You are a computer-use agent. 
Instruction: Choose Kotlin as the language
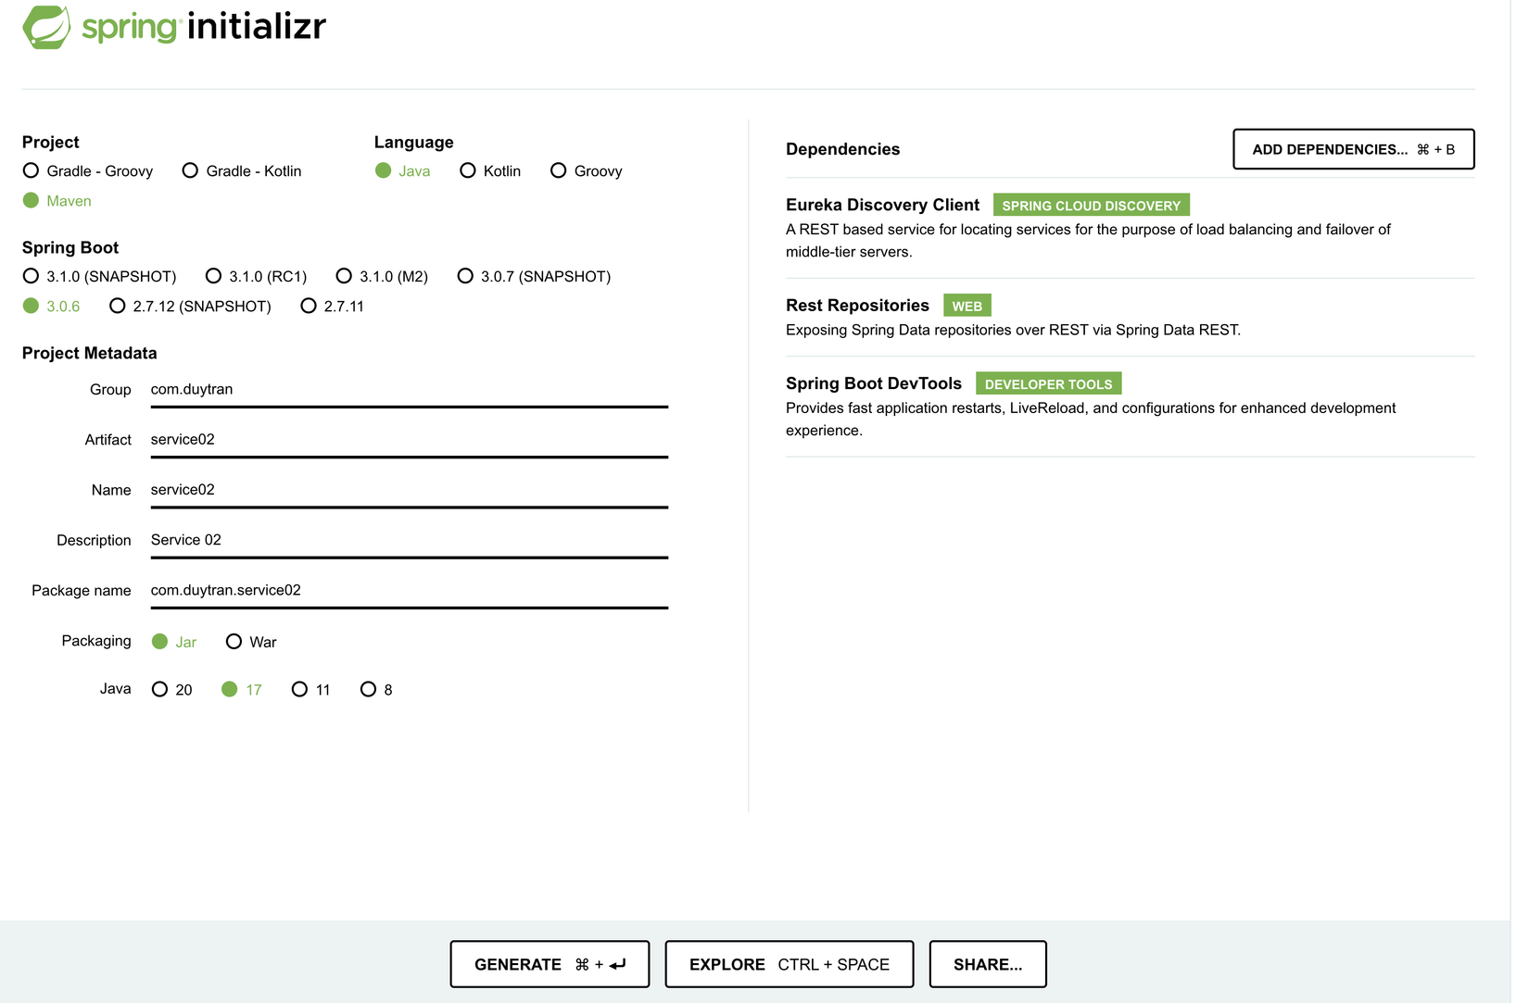click(468, 170)
